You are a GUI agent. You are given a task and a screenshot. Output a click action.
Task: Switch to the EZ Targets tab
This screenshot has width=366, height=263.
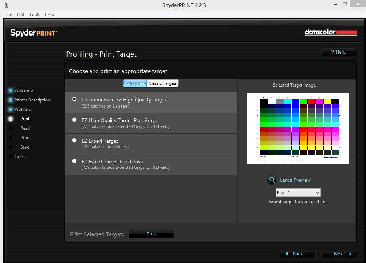pos(135,83)
